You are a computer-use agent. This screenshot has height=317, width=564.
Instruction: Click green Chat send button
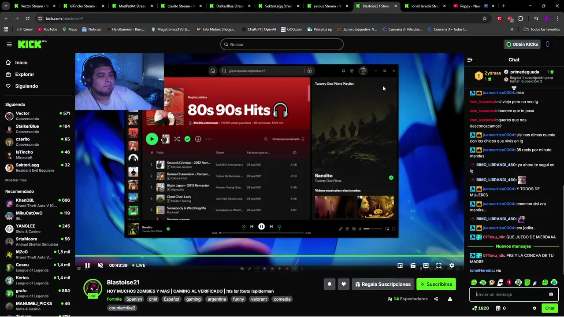click(x=549, y=308)
